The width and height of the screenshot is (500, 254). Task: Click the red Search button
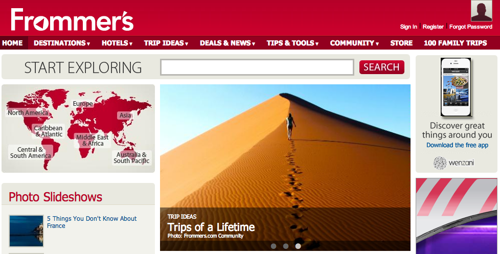click(382, 67)
